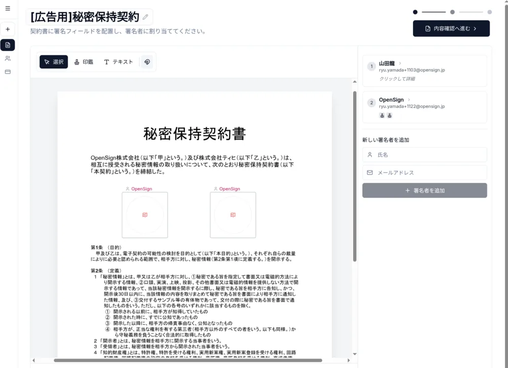Select the 印鑑 stamp tool
The height and width of the screenshot is (368, 508).
pos(83,62)
